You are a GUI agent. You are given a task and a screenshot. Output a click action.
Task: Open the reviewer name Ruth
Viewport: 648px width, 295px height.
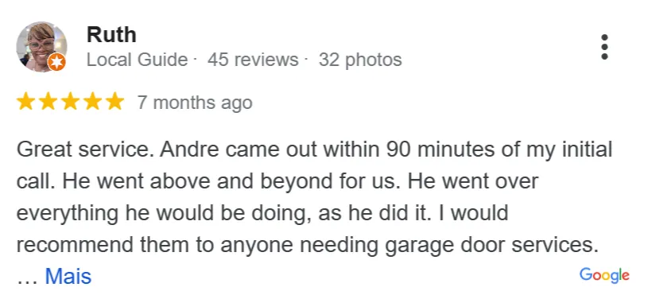[x=111, y=35]
